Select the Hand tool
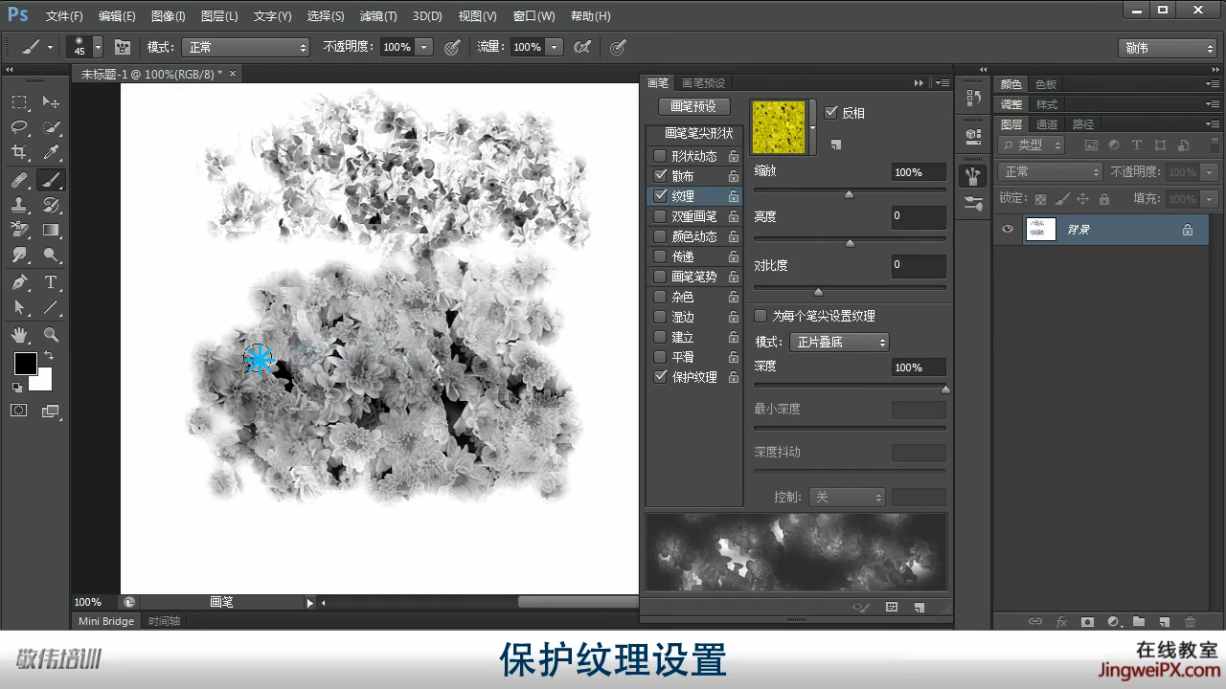Screen dimensions: 1226x689 tap(19, 335)
